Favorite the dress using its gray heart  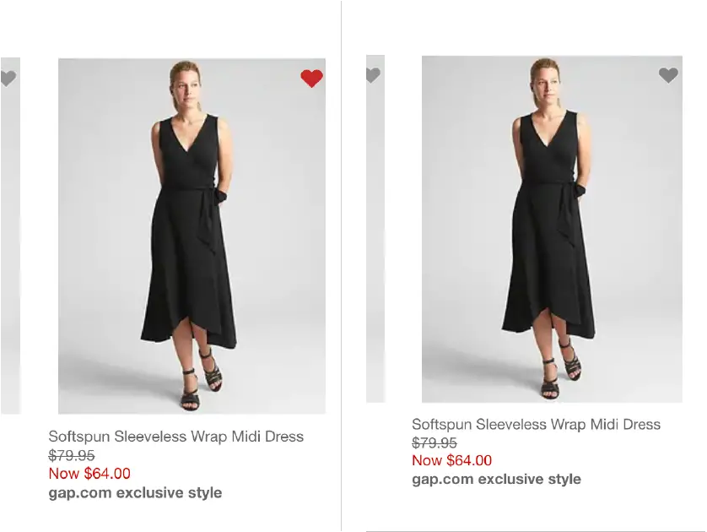668,75
